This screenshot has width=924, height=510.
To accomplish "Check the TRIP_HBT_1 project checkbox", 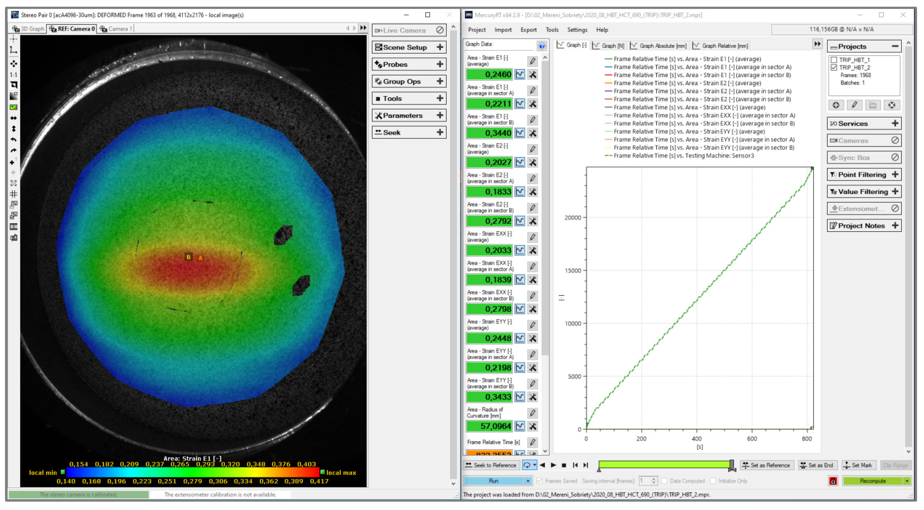I will (x=834, y=60).
